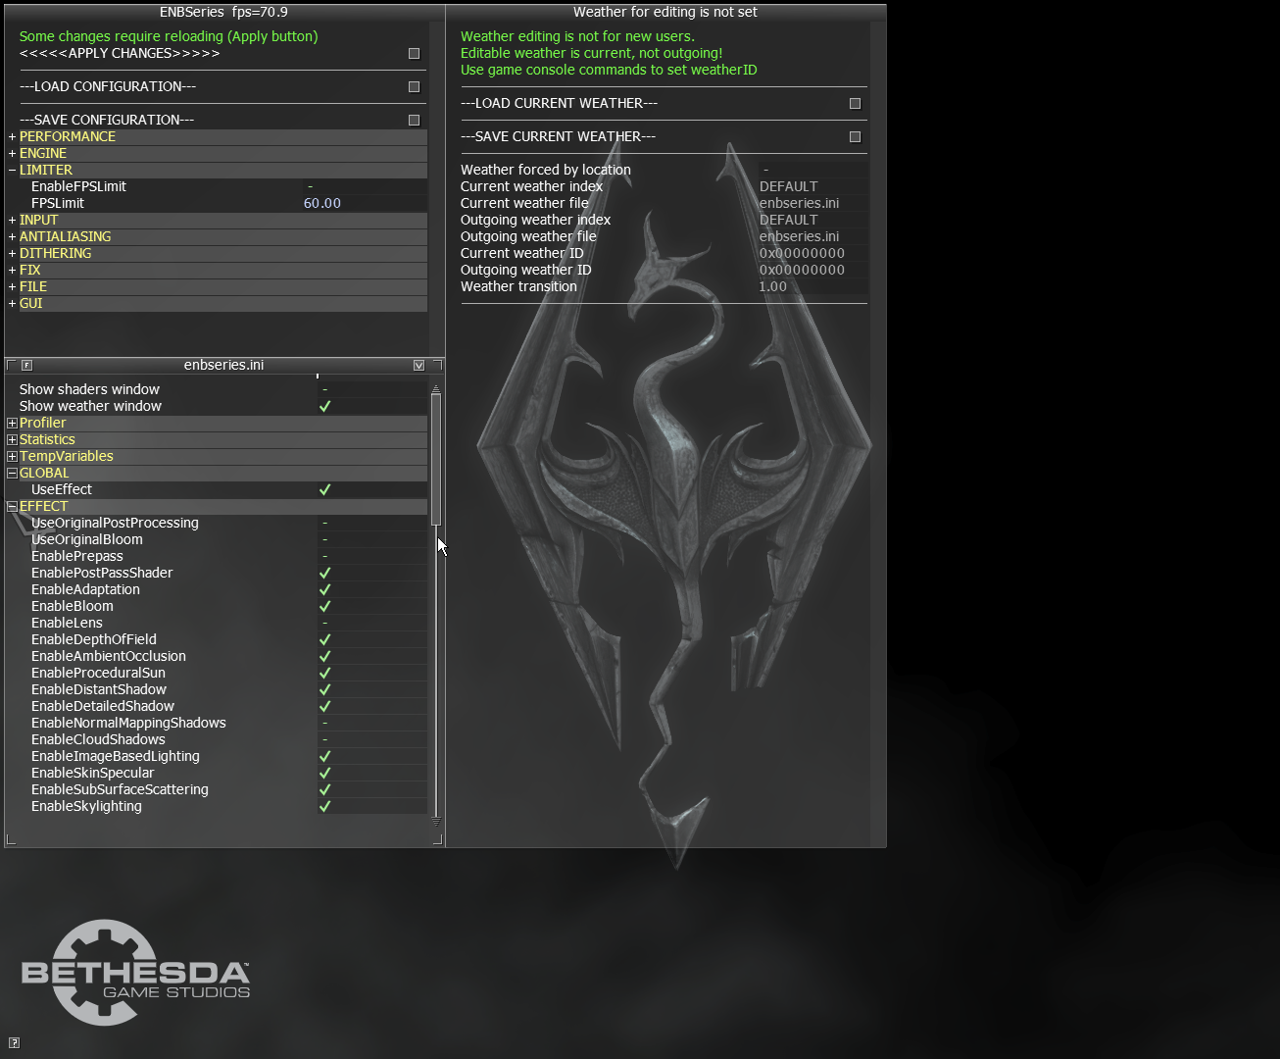1280x1059 pixels.
Task: Click the Outgoing weather ID 0x00000000 value
Action: [812, 270]
